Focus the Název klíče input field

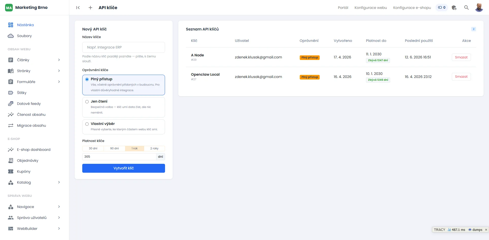[124, 47]
